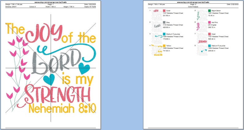Viewport: 244px width, 130px height.
Task: Click the Medium Turquoise swatch for color 8
Action: pyautogui.click(x=210, y=46)
